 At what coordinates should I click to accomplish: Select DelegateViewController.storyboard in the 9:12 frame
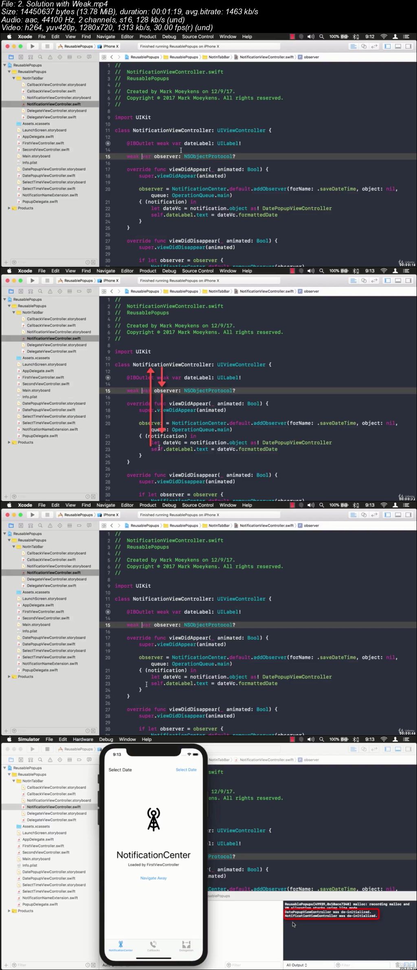[57, 111]
